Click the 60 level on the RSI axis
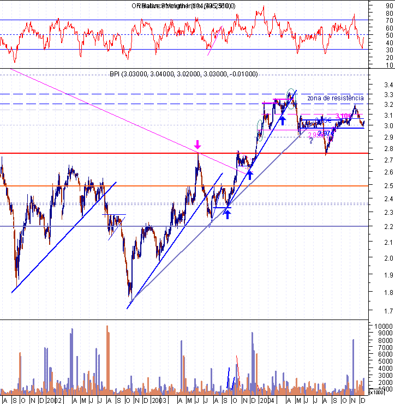The height and width of the screenshot is (404, 395). [x=390, y=28]
